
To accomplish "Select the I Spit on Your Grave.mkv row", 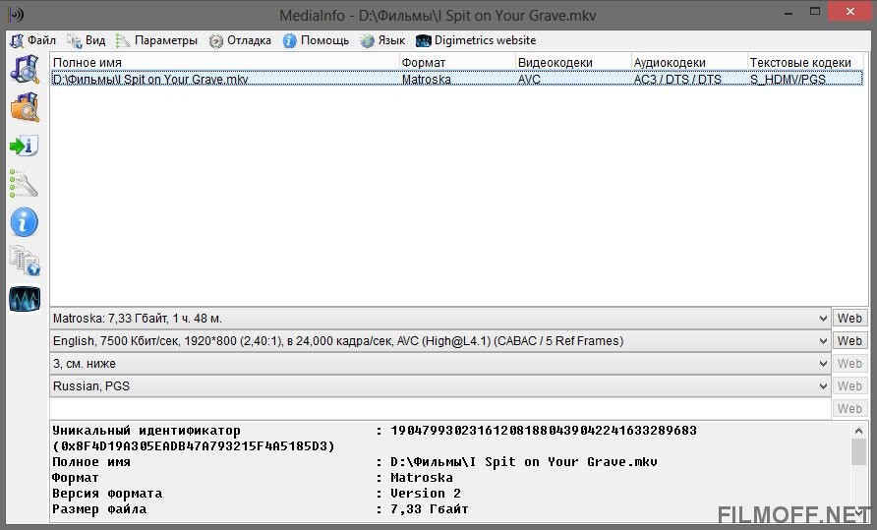I will pyautogui.click(x=150, y=80).
